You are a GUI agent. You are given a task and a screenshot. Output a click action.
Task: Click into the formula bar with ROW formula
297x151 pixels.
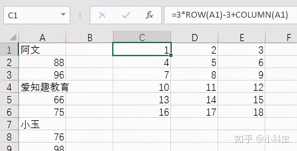pyautogui.click(x=230, y=15)
